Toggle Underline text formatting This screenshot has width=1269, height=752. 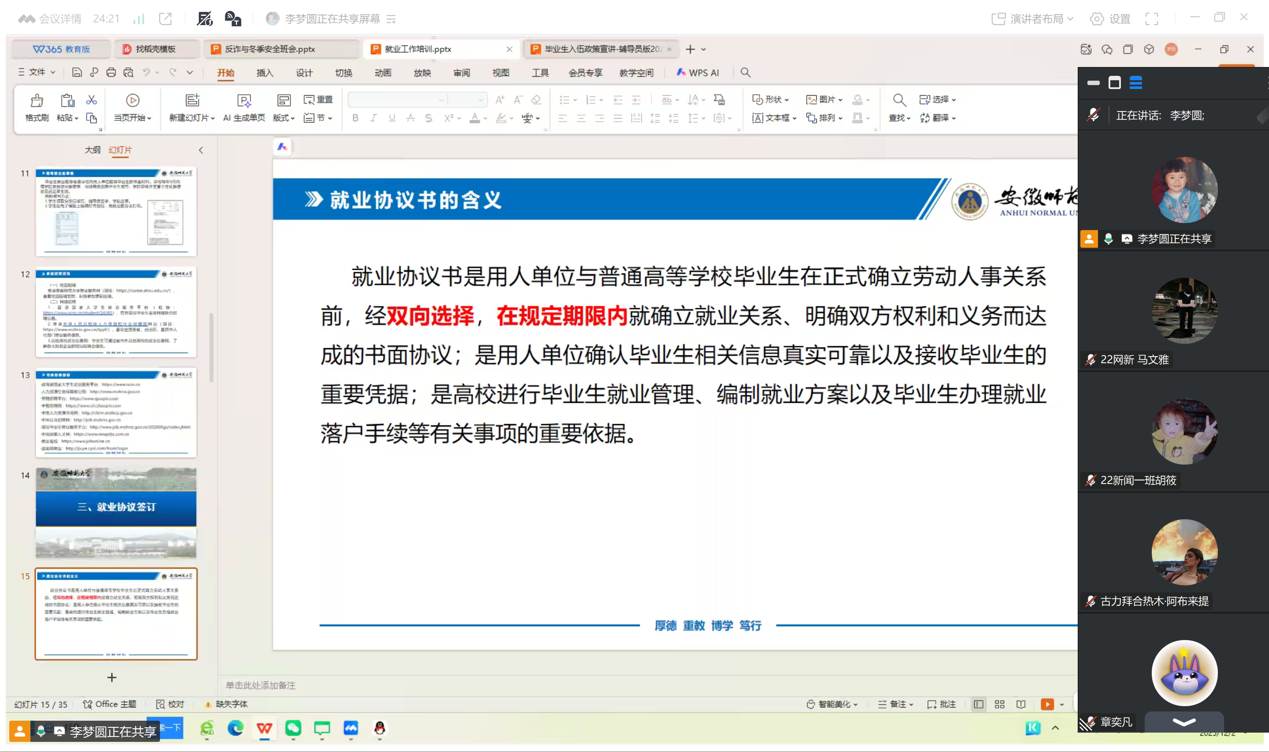(391, 118)
